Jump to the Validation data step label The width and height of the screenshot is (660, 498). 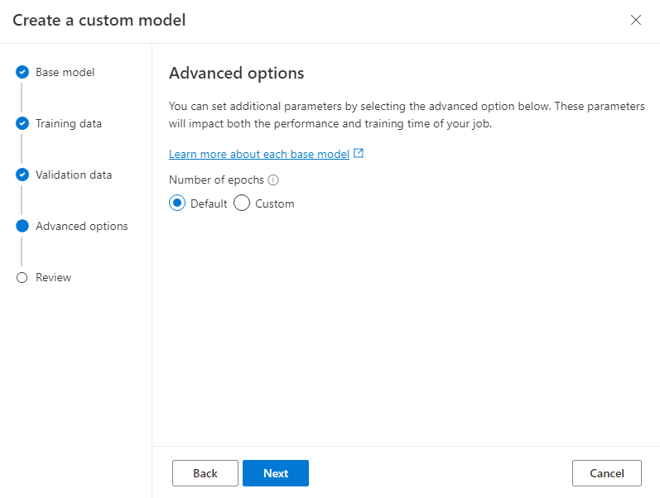[74, 175]
